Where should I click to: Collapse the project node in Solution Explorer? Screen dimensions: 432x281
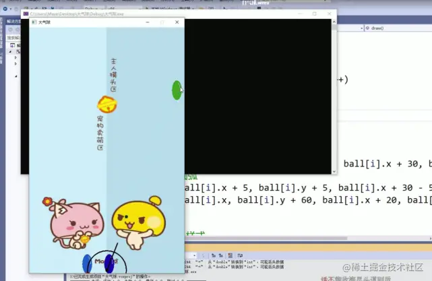click(x=11, y=52)
